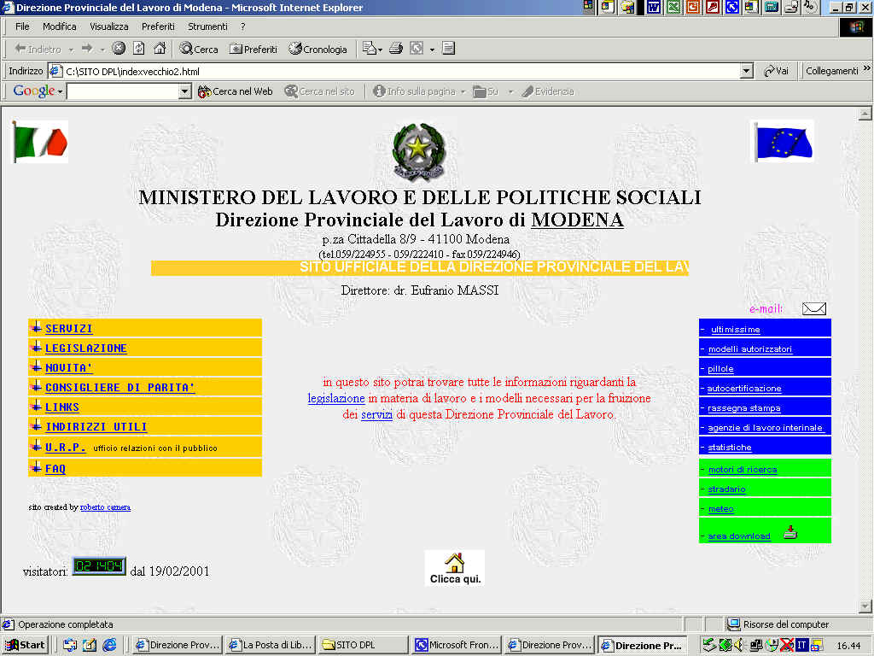Image resolution: width=874 pixels, height=656 pixels.
Task: Expand the Mail toolbar dropdown arrow
Action: point(380,49)
